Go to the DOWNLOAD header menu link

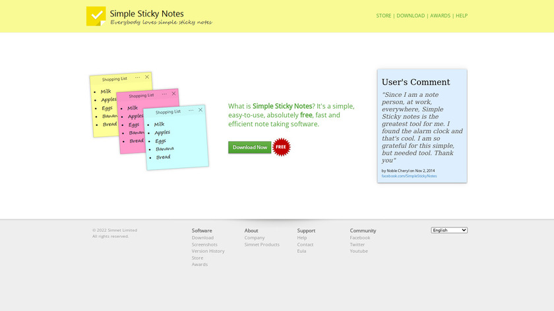click(410, 16)
